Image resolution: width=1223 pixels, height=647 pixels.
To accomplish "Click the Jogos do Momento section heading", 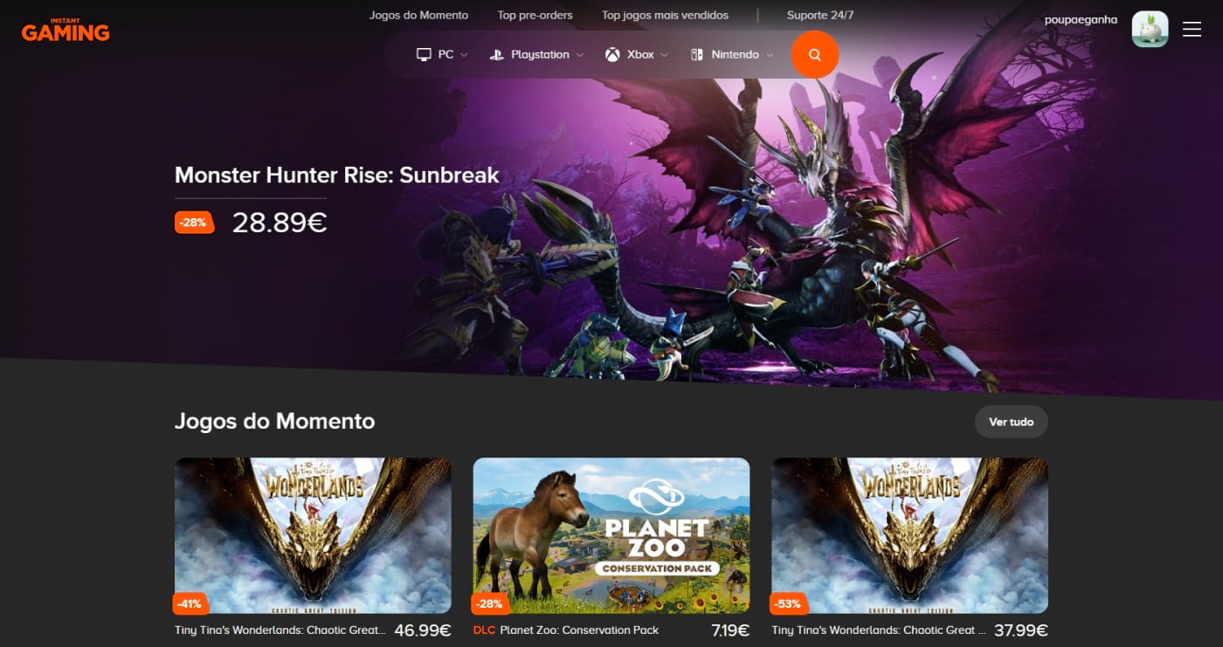I will click(274, 421).
